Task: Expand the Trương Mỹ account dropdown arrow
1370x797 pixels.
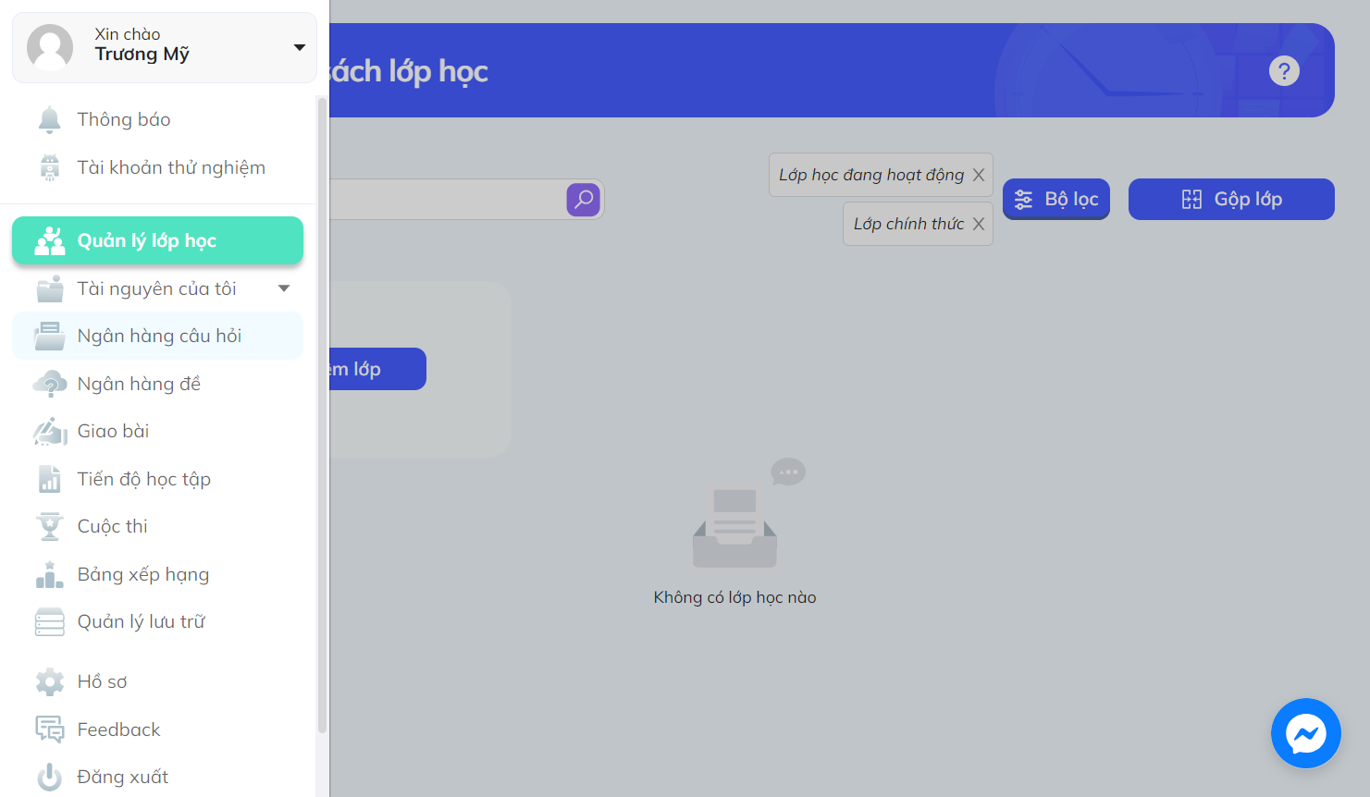Action: tap(300, 47)
